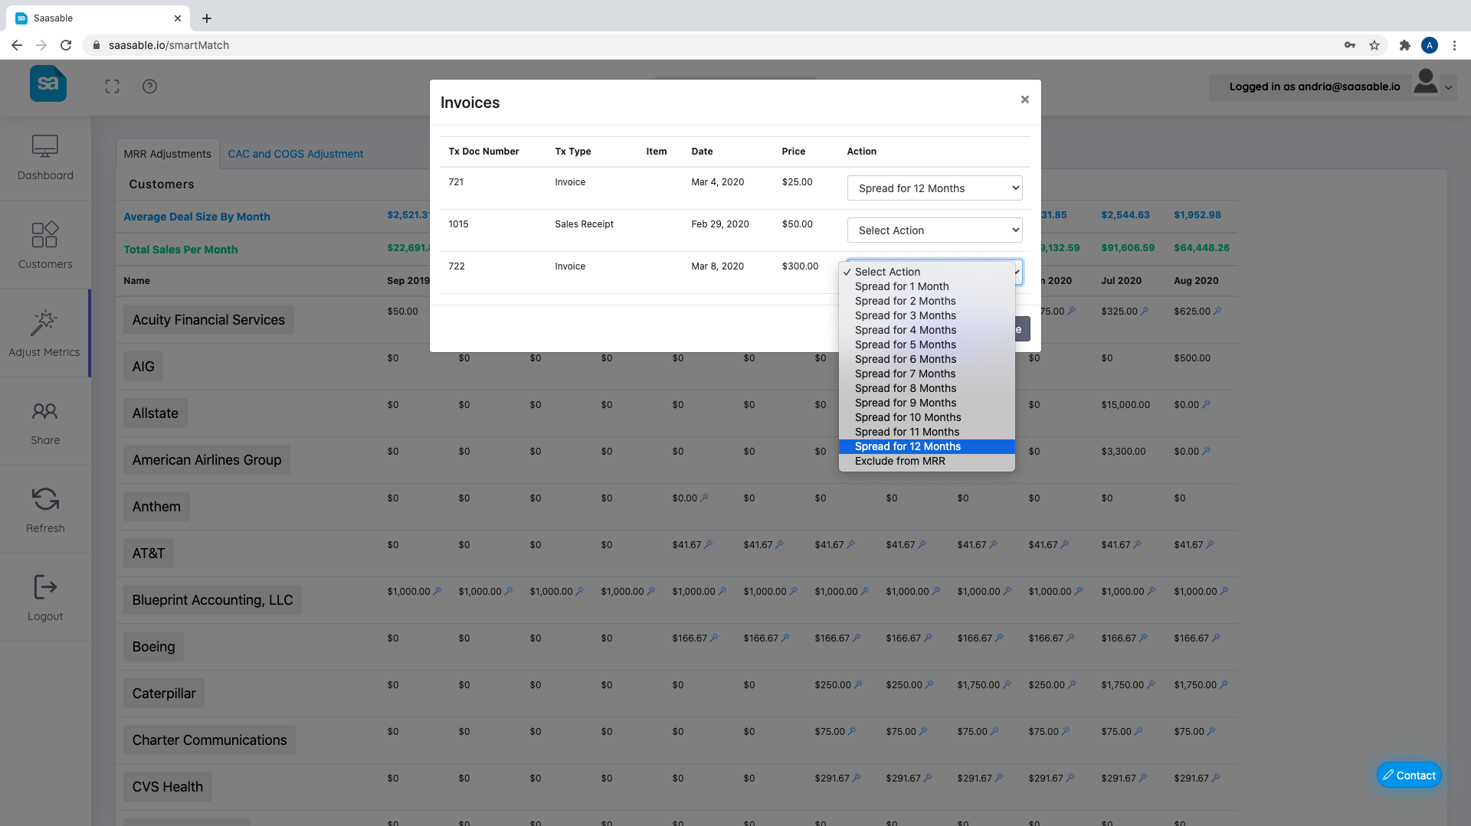The height and width of the screenshot is (826, 1471).
Task: Choose Spread for 2 Months
Action: tap(927, 301)
